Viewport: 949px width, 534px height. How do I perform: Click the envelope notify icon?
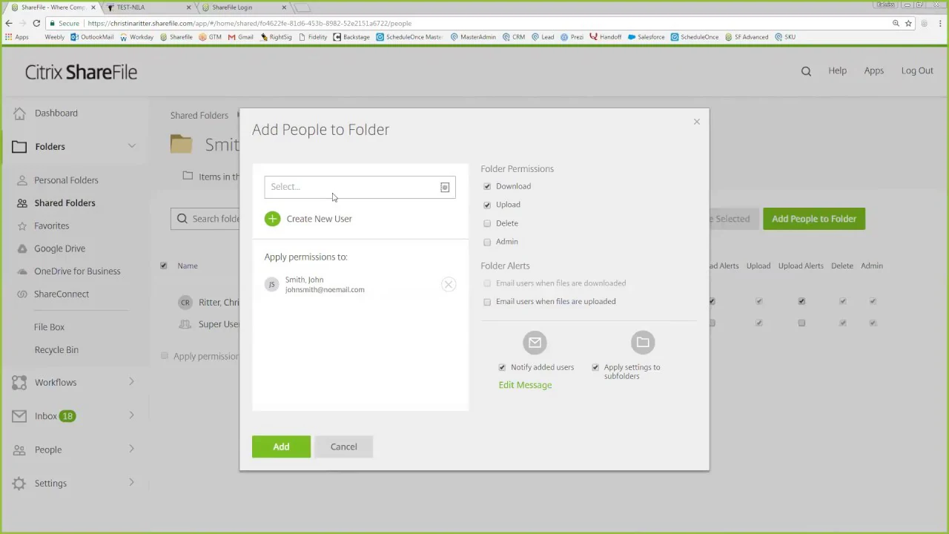pyautogui.click(x=535, y=342)
